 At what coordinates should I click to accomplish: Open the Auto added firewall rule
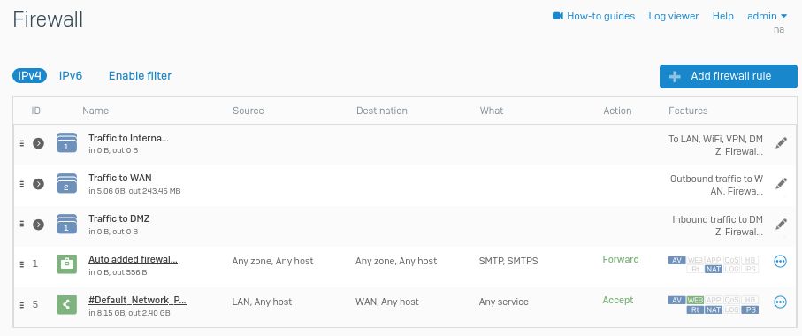pos(133,259)
